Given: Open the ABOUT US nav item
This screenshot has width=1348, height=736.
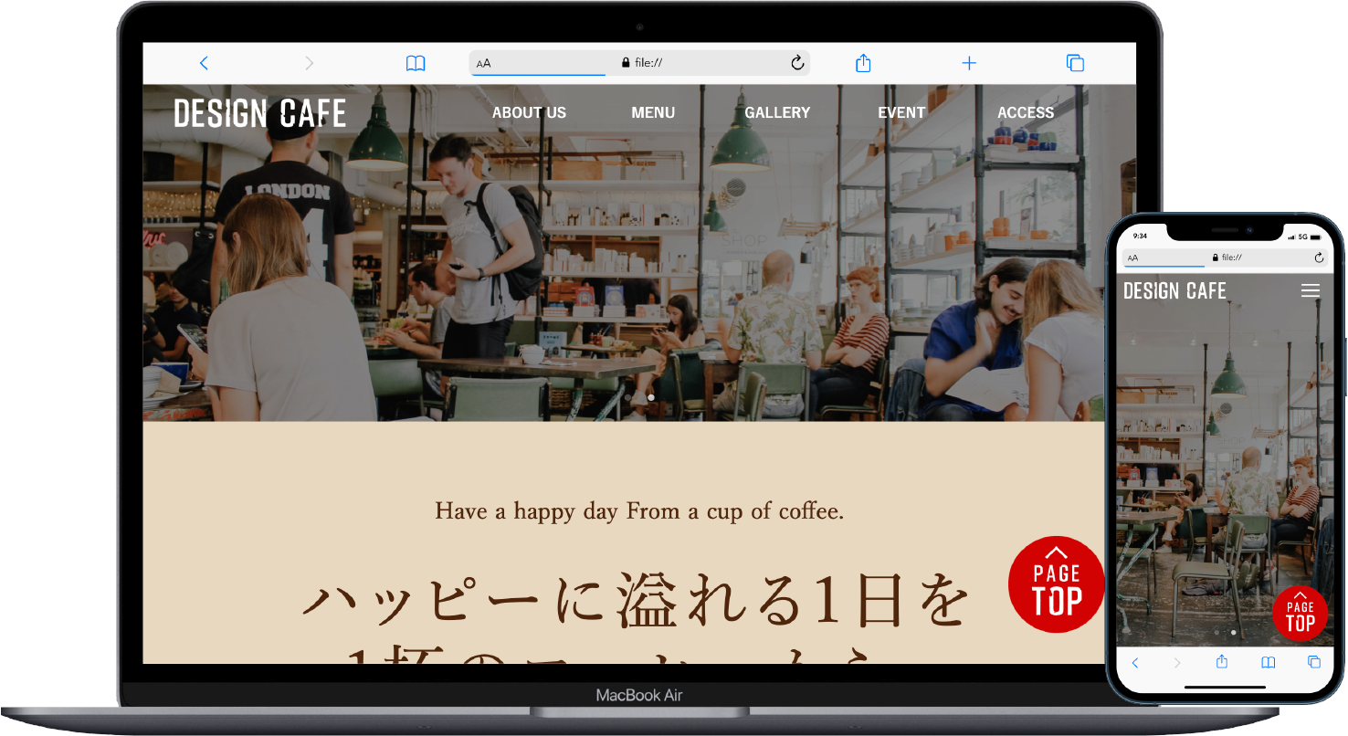Looking at the screenshot, I should pos(529,113).
